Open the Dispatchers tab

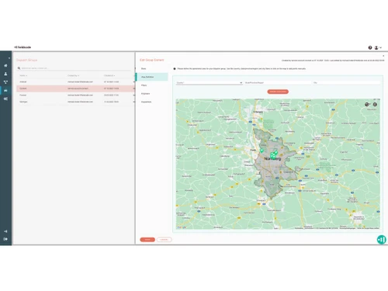(x=152, y=102)
